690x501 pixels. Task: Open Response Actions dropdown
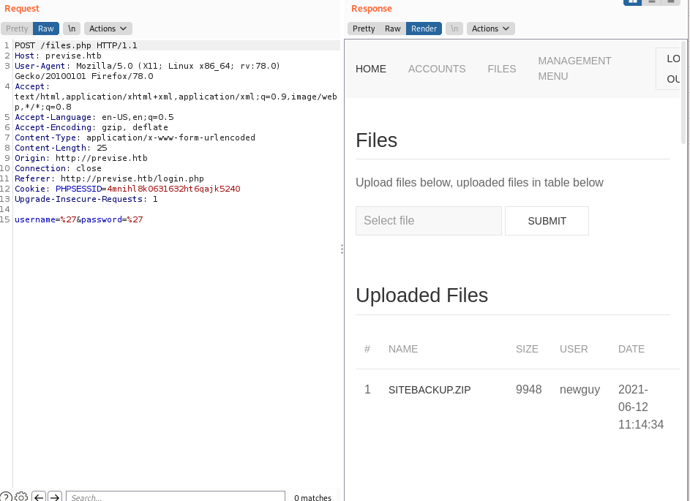tap(491, 29)
